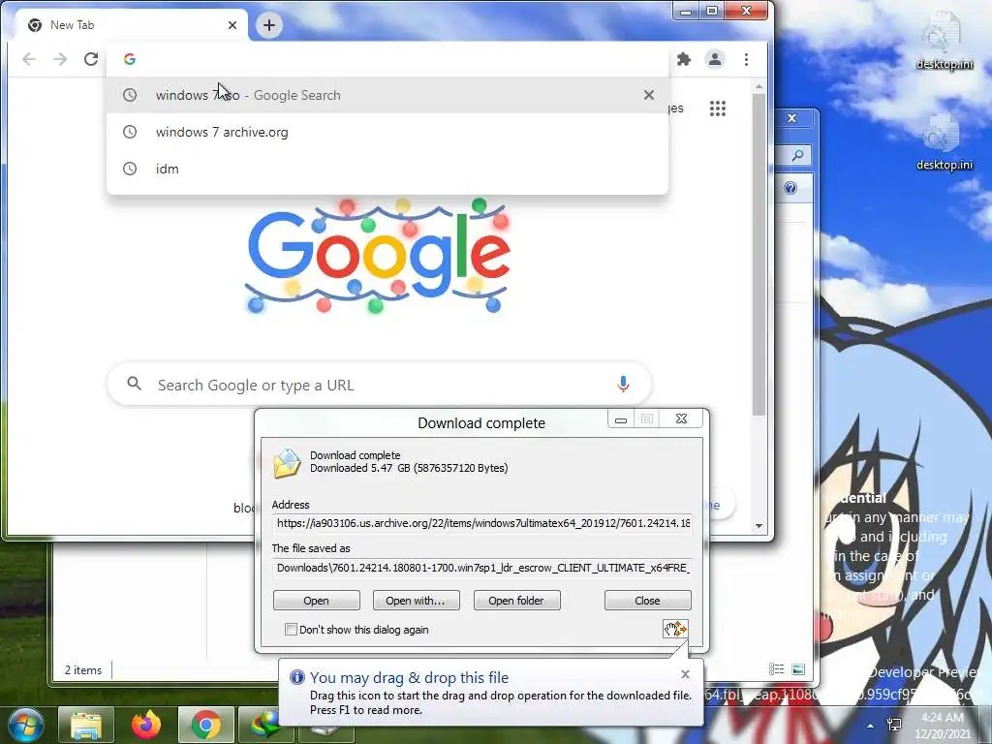Screen dimensions: 992x744
Task: Click Chrome page vertical scrollbar
Action: pos(759,253)
